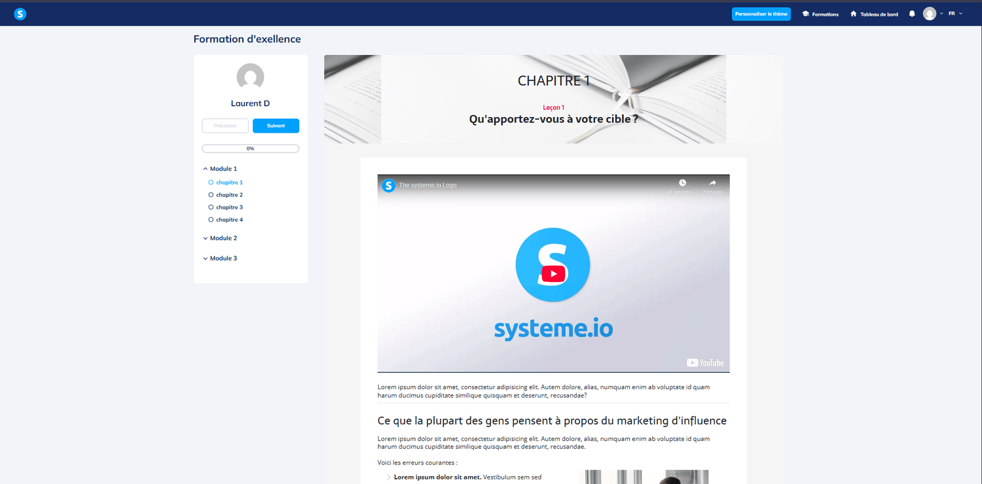
Task: Click heading Qu'apportez-vous à votre cible ?
Action: (x=554, y=119)
